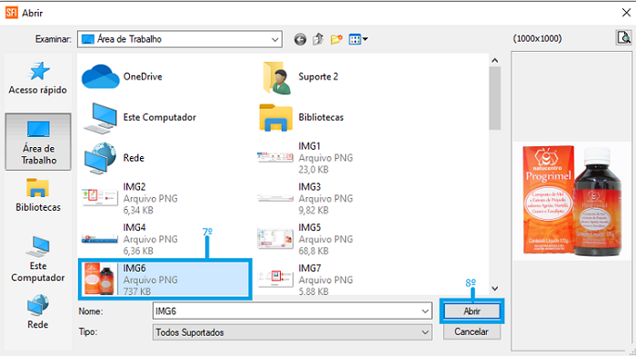
Task: Click the file list scrollbar down arrow
Action: 495,289
